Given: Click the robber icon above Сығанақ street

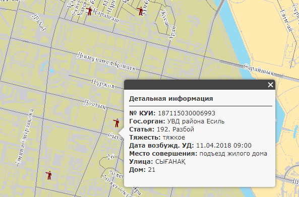Looking at the screenshot, I should [116, 123].
